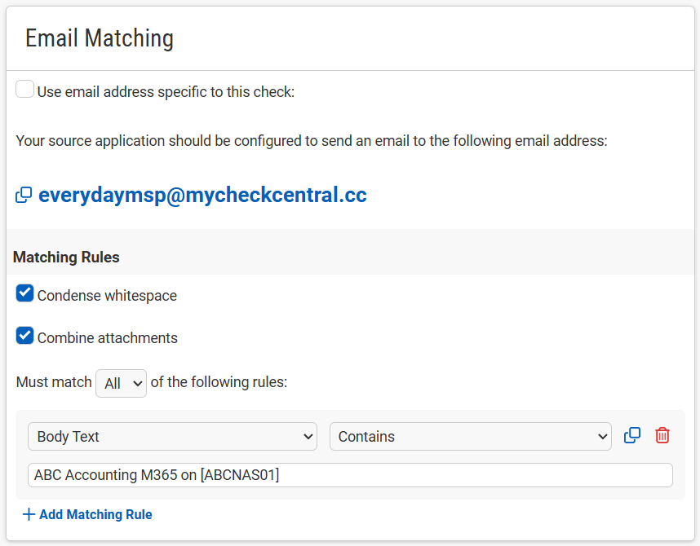Open the Must match All dropdown
This screenshot has width=700, height=546.
[121, 383]
